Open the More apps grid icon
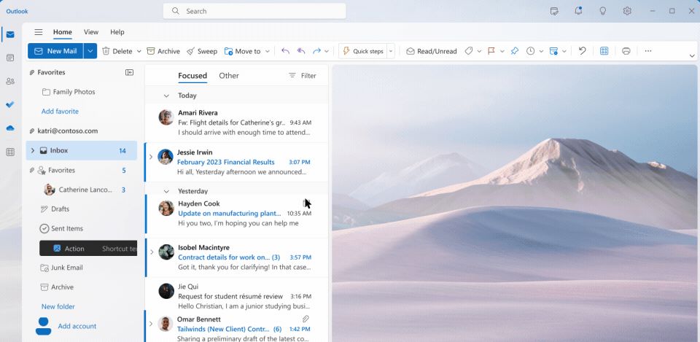Viewport: 700px width, 342px height. [9, 152]
